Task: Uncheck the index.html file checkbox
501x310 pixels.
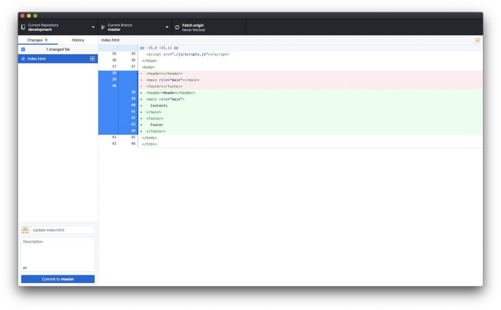Action: click(x=23, y=59)
